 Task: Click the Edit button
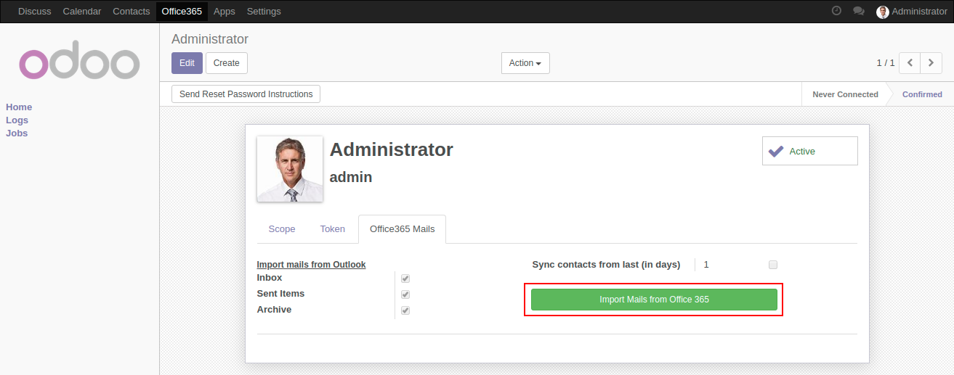pyautogui.click(x=187, y=63)
